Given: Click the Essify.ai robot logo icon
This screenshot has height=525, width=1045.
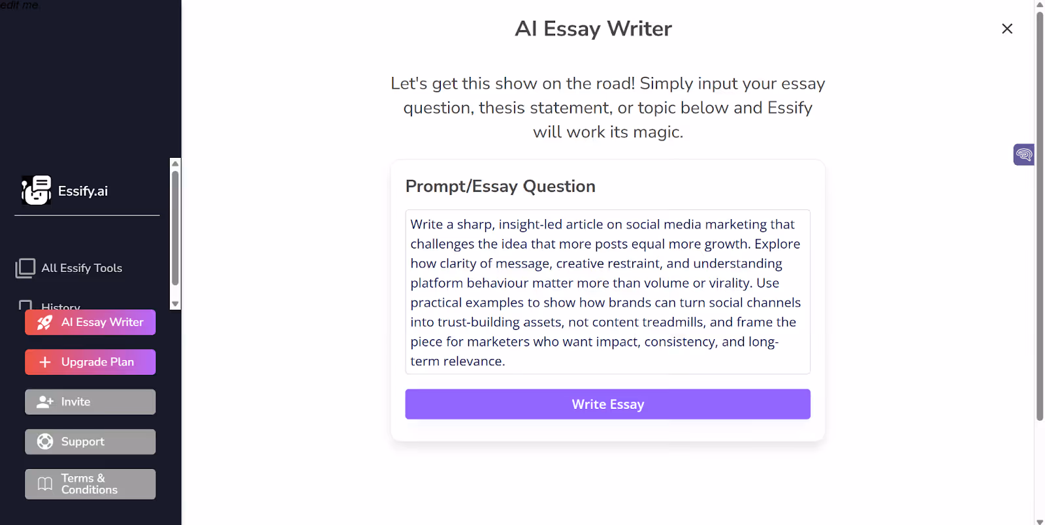Looking at the screenshot, I should [35, 190].
